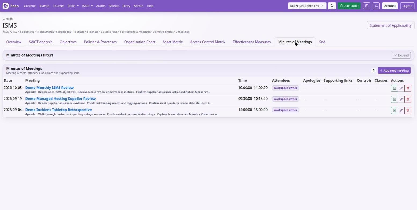Log out using the Logout button
417x210 pixels.
click(x=407, y=6)
